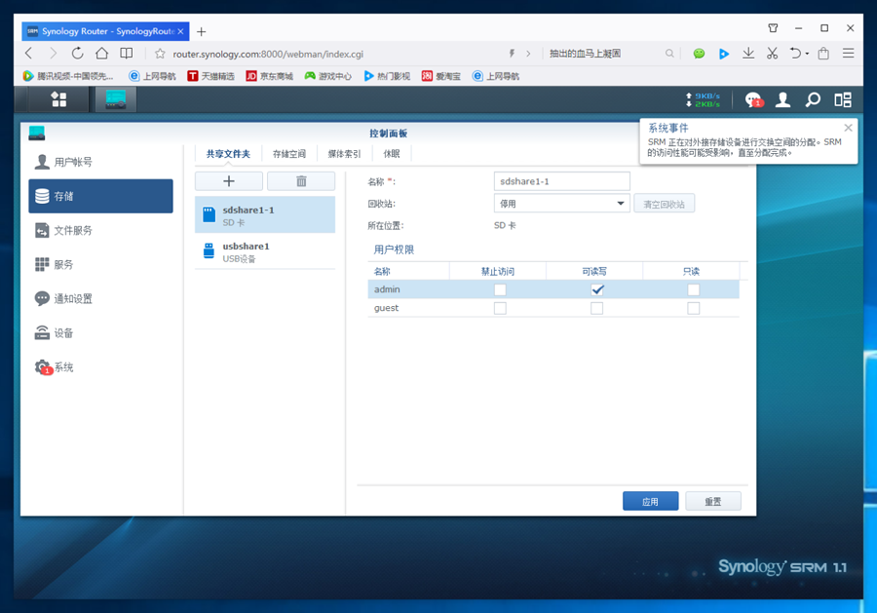Uncheck read/write permission for admin
The height and width of the screenshot is (613, 877).
597,289
